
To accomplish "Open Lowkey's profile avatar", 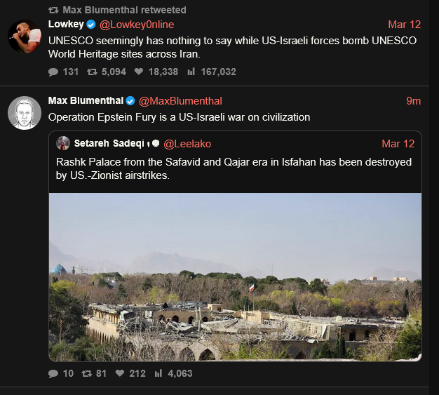I will 24,36.
